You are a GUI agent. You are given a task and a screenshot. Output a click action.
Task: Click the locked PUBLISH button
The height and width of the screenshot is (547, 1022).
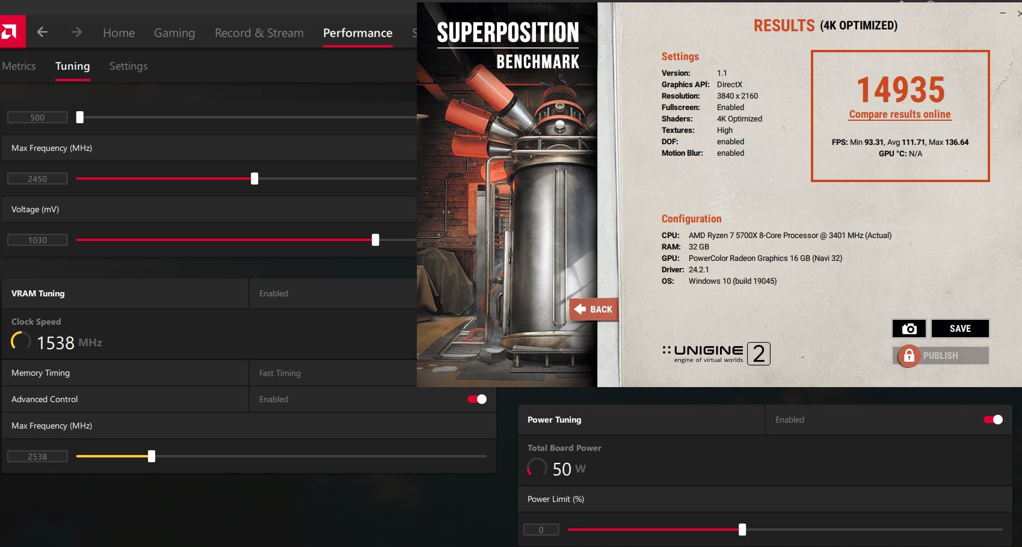click(941, 356)
